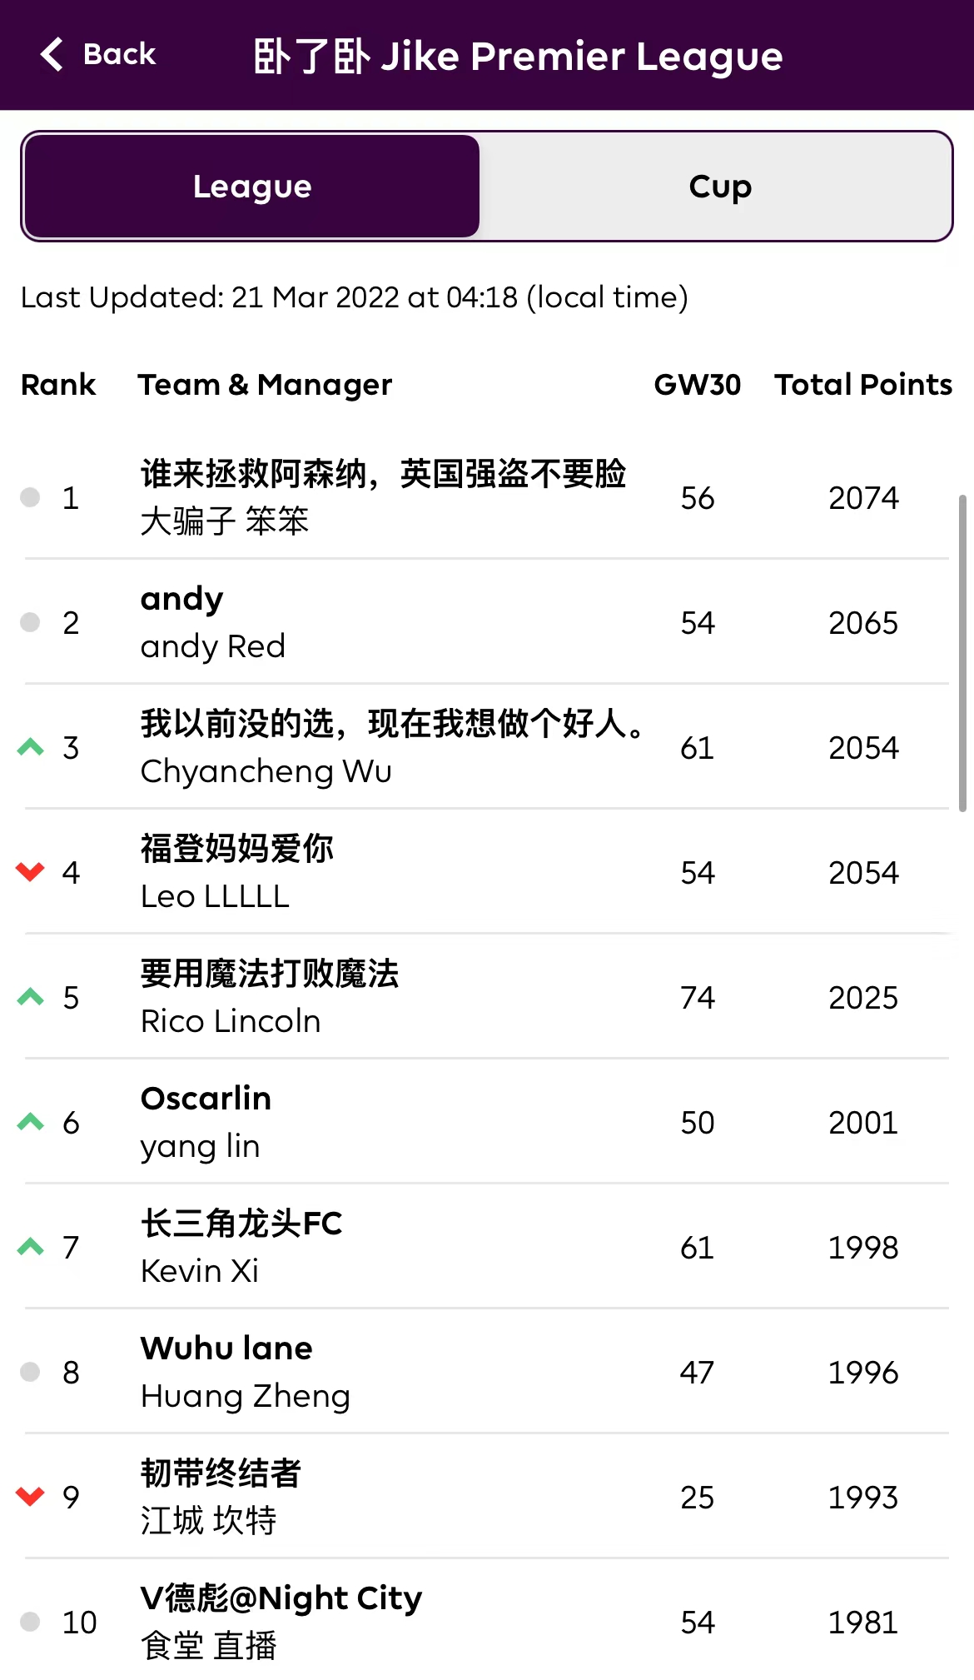Click green up arrow beside rank 5
The image size is (974, 1680).
pyautogui.click(x=31, y=997)
